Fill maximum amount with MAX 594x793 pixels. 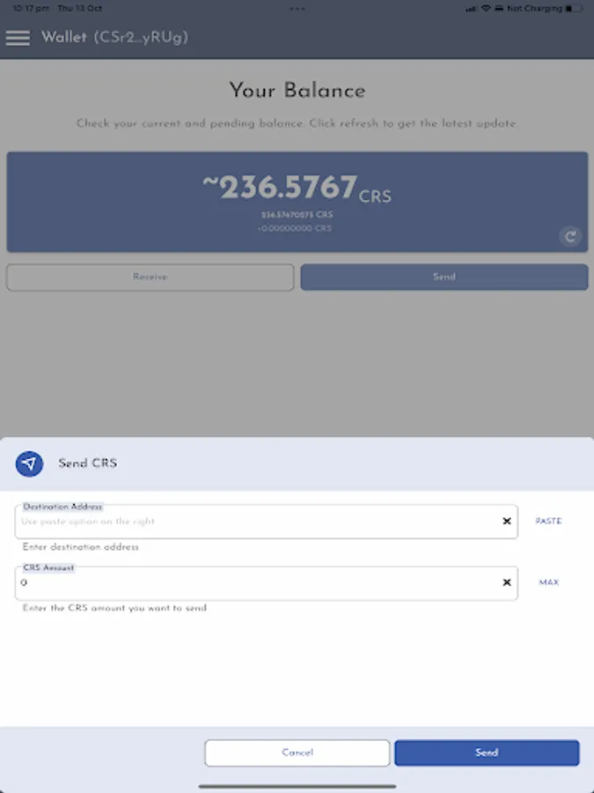pos(549,582)
